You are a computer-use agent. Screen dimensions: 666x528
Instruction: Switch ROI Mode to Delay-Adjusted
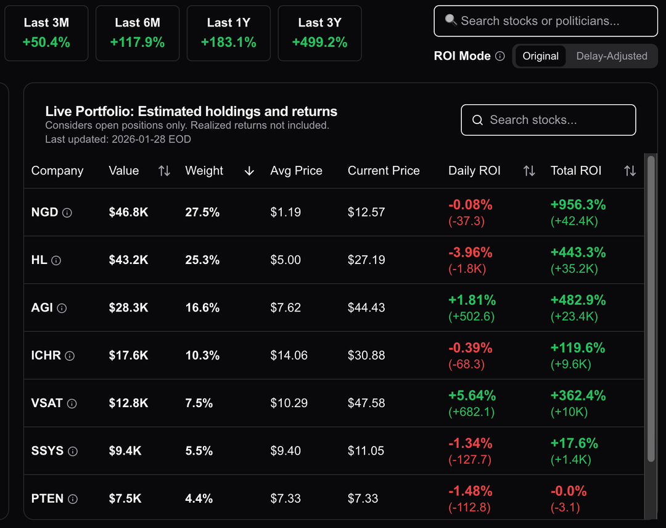(611, 56)
